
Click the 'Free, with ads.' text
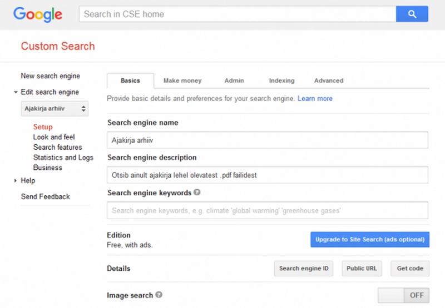point(130,245)
